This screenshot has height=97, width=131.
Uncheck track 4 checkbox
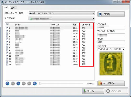click(7, 36)
